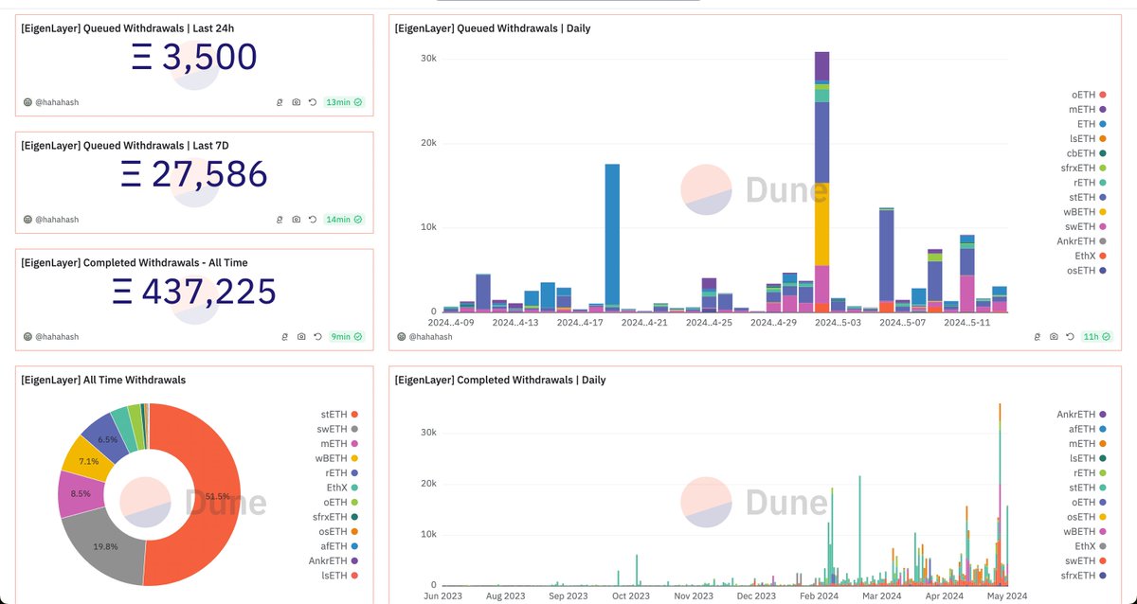Toggle stETH in All Time Withdrawals legend
The image size is (1137, 604).
(340, 415)
